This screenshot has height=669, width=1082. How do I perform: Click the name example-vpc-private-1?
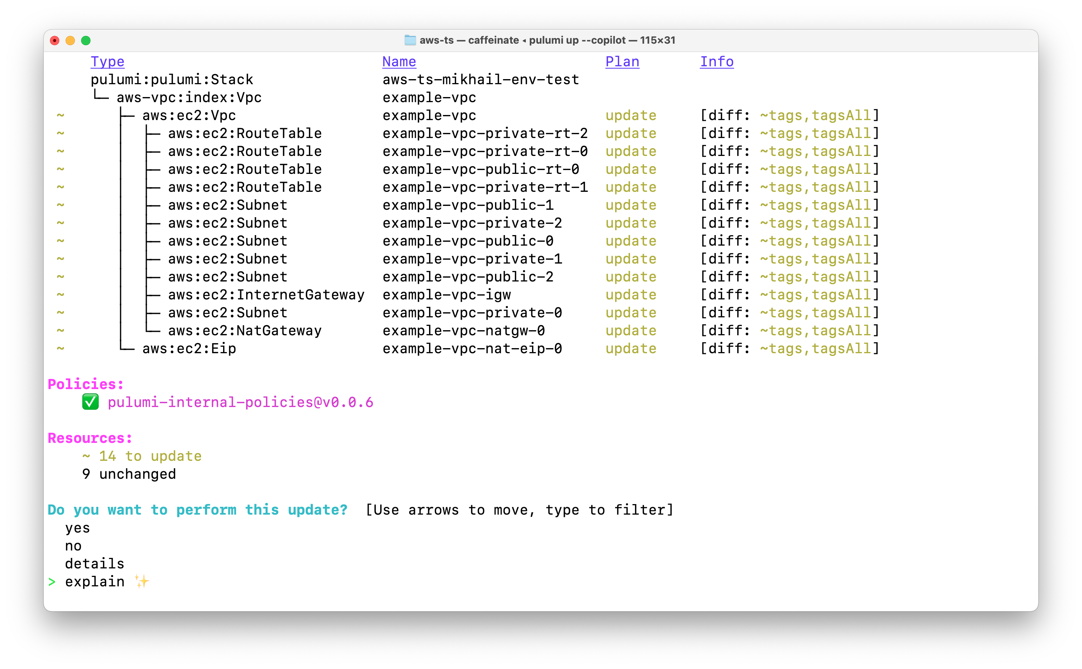click(x=472, y=259)
